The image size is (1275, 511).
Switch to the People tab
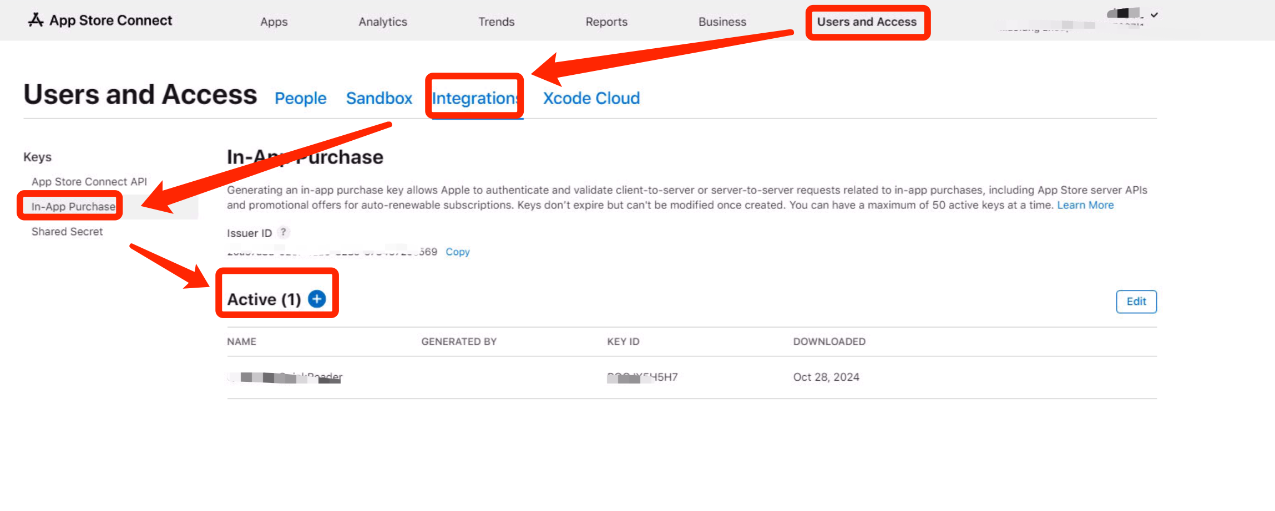click(x=300, y=99)
